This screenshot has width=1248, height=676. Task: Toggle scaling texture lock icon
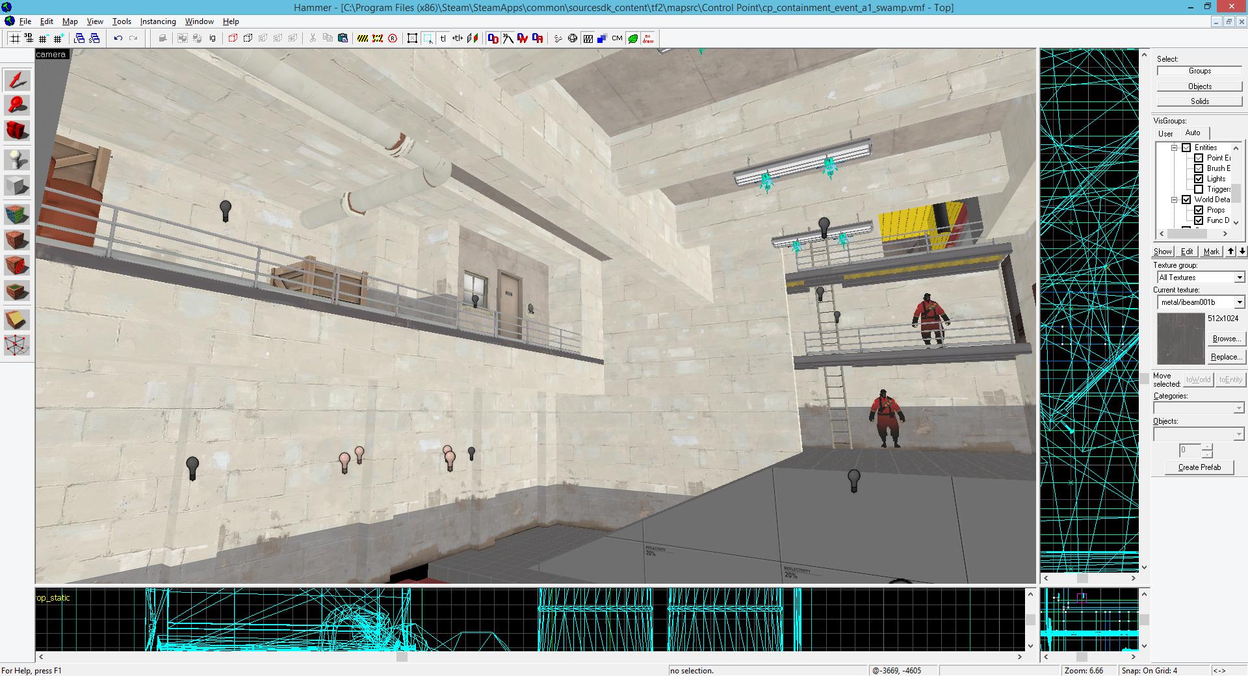coord(458,38)
